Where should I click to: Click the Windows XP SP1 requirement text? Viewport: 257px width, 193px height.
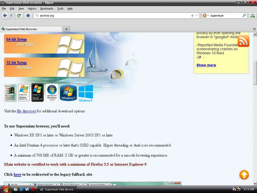point(63,135)
